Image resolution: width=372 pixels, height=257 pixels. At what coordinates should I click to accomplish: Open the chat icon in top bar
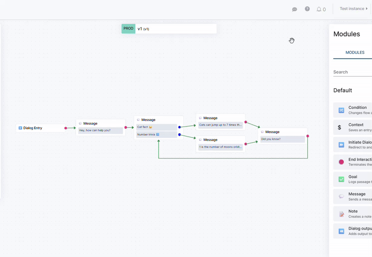(294, 9)
